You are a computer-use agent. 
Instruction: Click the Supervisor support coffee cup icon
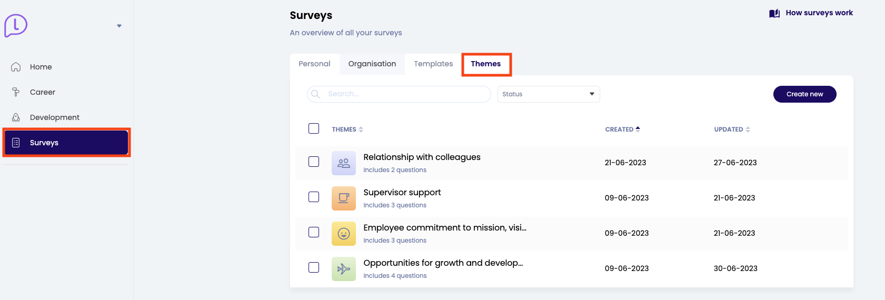[x=344, y=198]
